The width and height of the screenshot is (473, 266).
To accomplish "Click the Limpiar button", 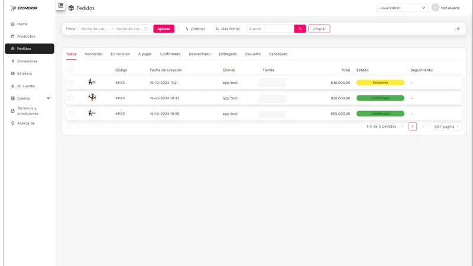I will (319, 28).
